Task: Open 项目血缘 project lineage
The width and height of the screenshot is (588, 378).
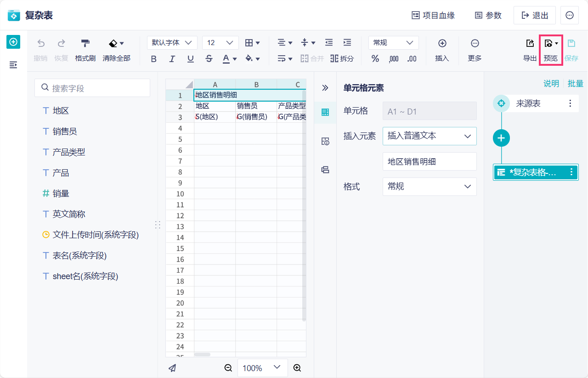Action: click(x=433, y=15)
